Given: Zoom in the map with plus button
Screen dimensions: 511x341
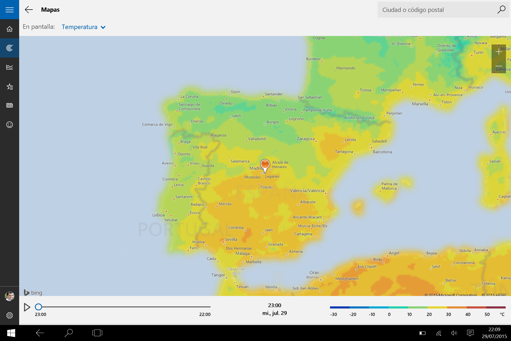Looking at the screenshot, I should pyautogui.click(x=498, y=52).
